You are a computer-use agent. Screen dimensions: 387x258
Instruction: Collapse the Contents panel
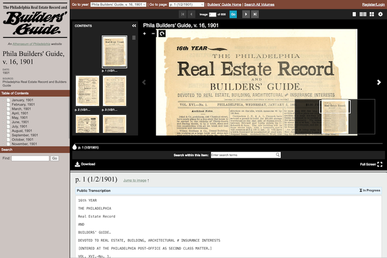pyautogui.click(x=134, y=26)
